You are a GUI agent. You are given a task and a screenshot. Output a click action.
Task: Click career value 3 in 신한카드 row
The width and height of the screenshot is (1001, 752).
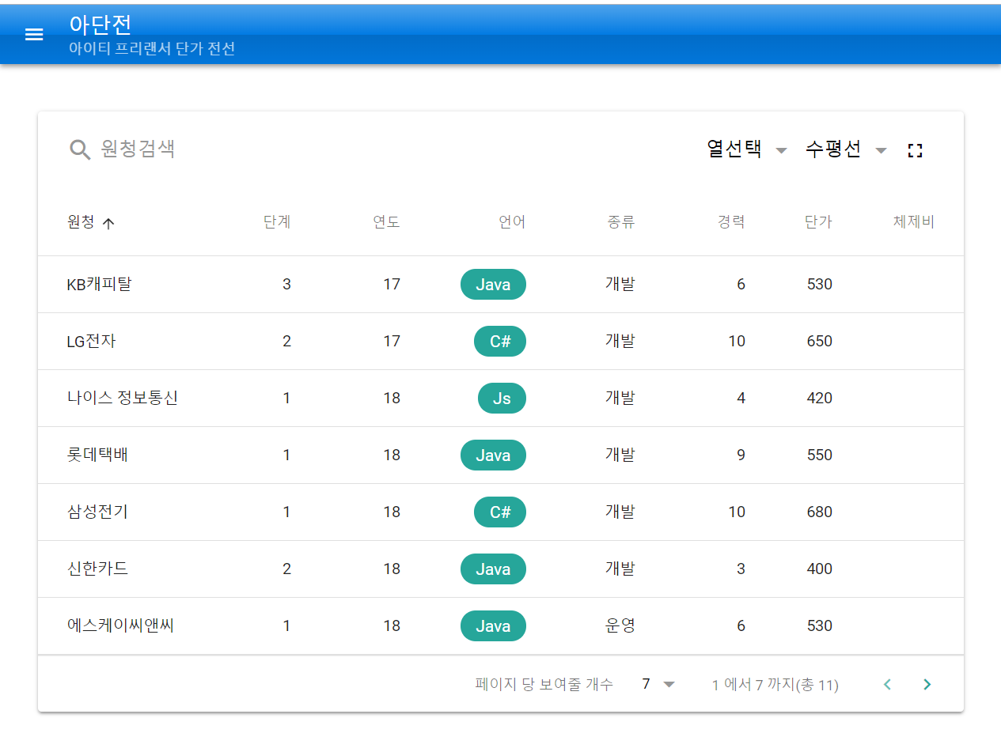tap(741, 569)
